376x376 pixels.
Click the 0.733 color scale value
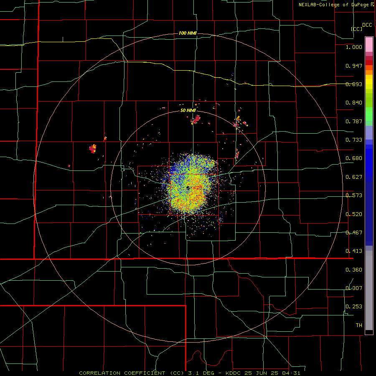(x=354, y=140)
